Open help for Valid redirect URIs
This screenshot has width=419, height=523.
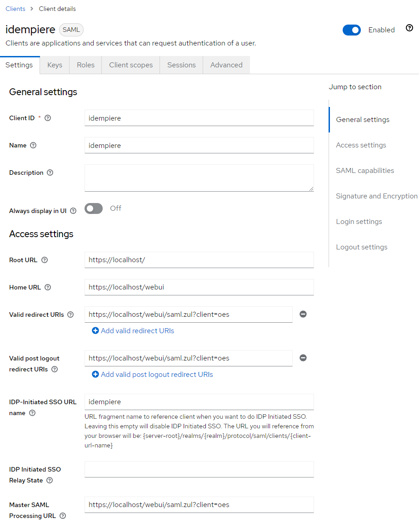(x=70, y=314)
